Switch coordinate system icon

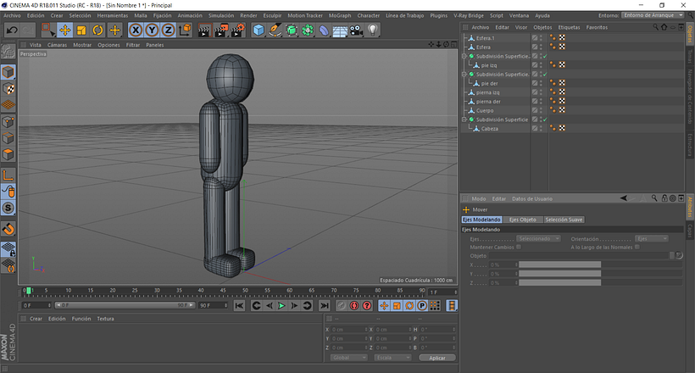point(185,31)
